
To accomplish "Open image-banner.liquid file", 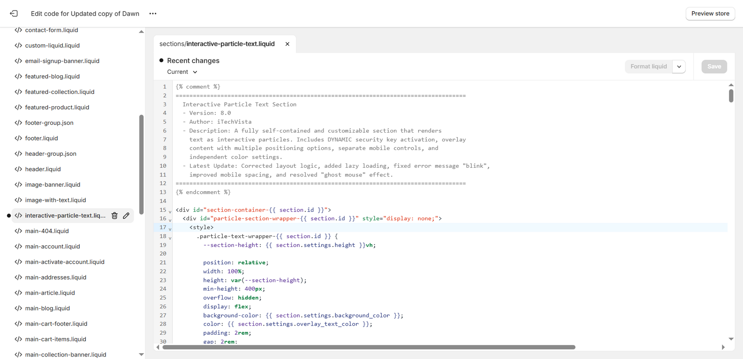I will point(53,185).
